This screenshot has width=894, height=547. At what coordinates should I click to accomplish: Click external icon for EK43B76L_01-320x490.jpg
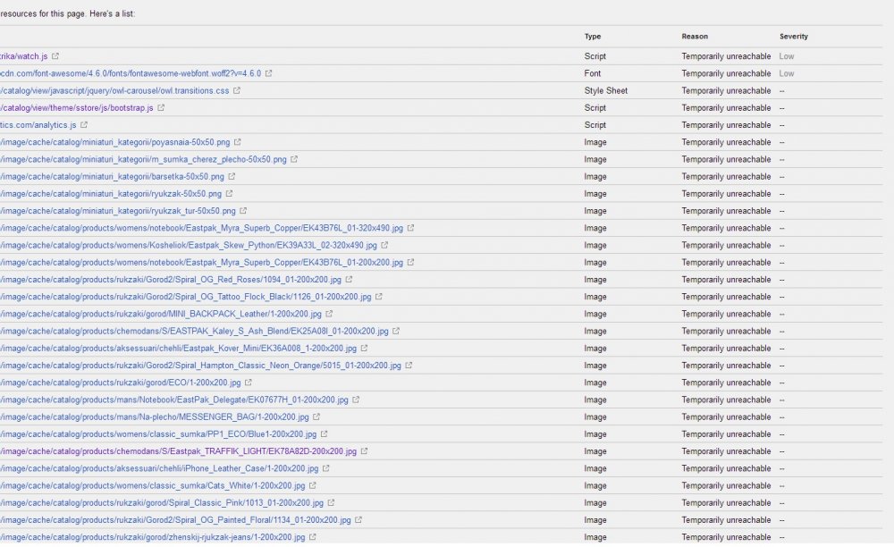tap(410, 228)
